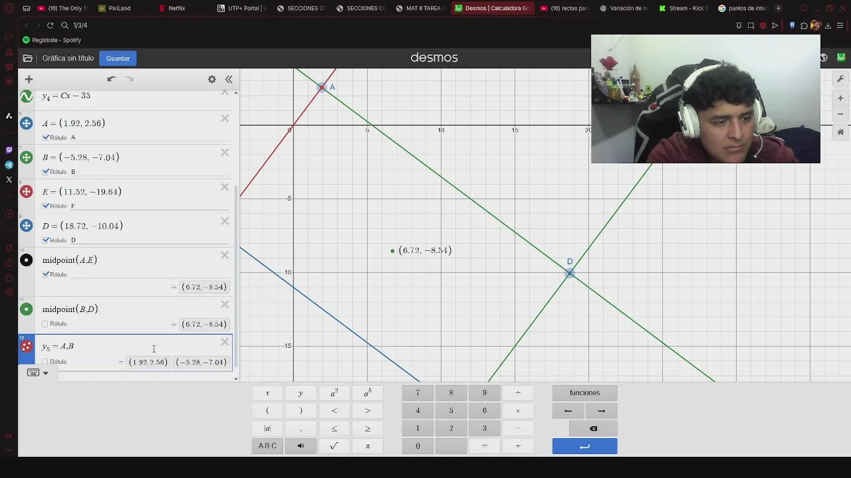Toggle visibility icon for y4 = Cx − 35
The height and width of the screenshot is (478, 851).
(27, 97)
